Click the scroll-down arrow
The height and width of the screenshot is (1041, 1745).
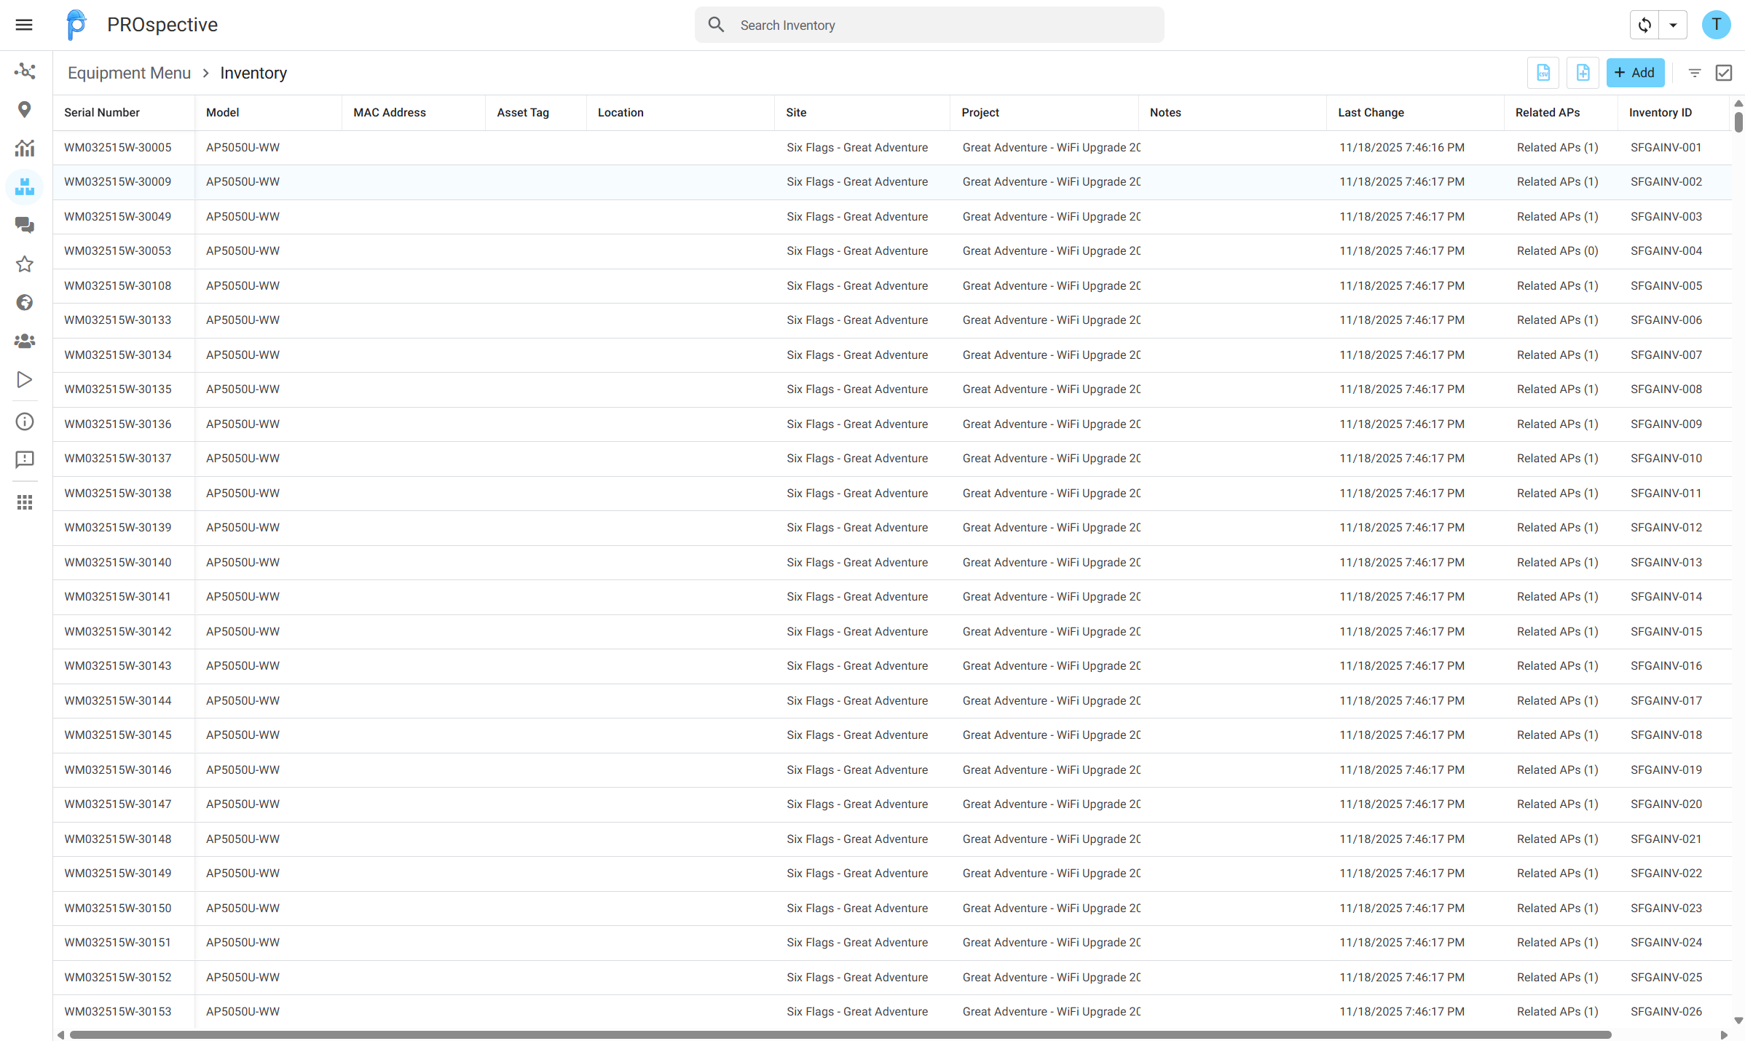pyautogui.click(x=1738, y=1021)
